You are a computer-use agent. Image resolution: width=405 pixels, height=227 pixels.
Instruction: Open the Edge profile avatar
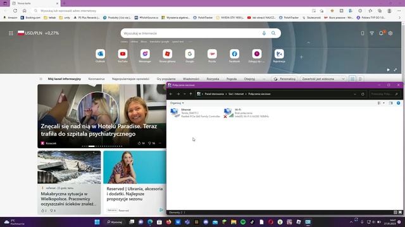tap(389, 11)
